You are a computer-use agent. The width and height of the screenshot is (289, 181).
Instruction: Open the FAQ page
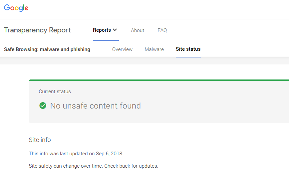point(162,30)
